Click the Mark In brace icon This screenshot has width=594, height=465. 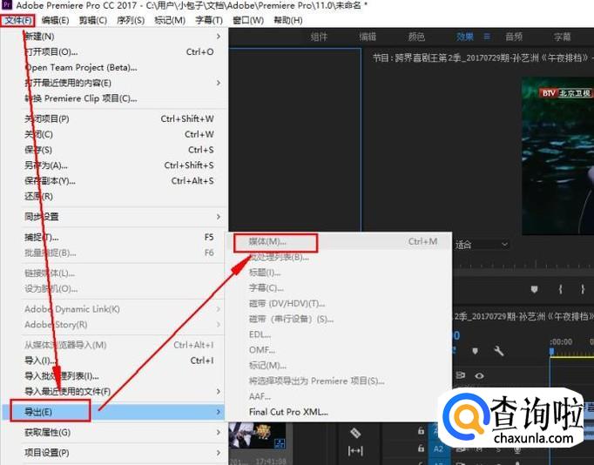click(x=560, y=290)
